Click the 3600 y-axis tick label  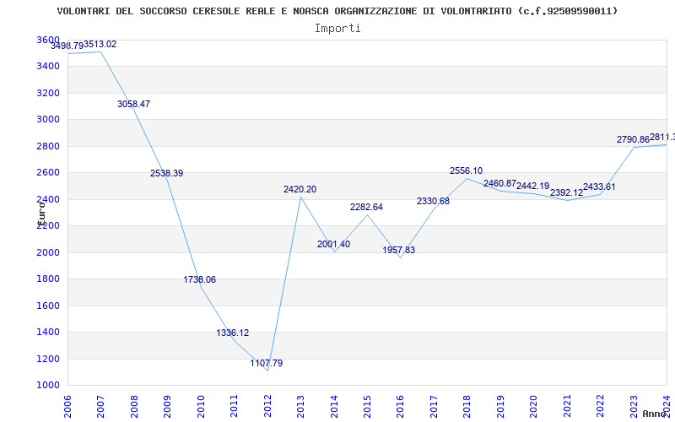48,40
